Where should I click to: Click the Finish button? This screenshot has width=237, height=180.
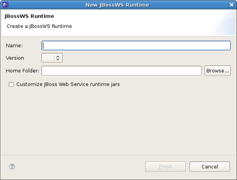[165, 166]
